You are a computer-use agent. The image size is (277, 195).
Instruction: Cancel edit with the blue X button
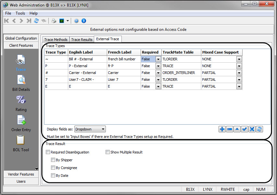(252, 129)
